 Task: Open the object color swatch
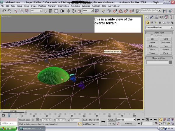(x=170, y=62)
